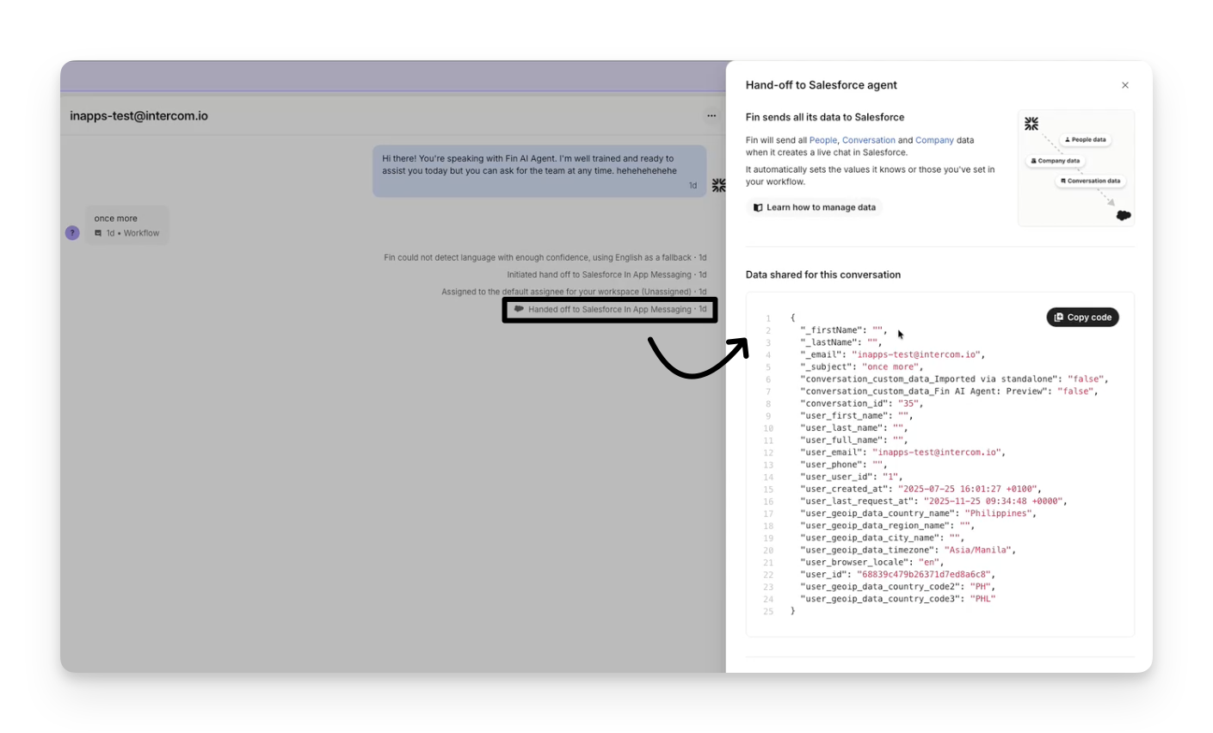The image size is (1213, 733).
Task: Click the Intercom logo in the data diagram
Action: point(1031,125)
